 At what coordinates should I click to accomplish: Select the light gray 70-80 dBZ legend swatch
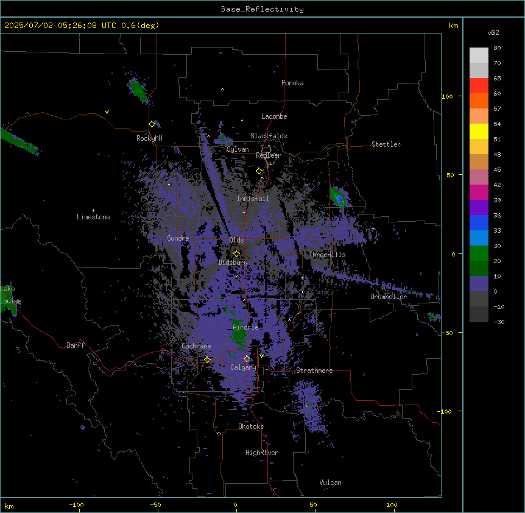479,55
